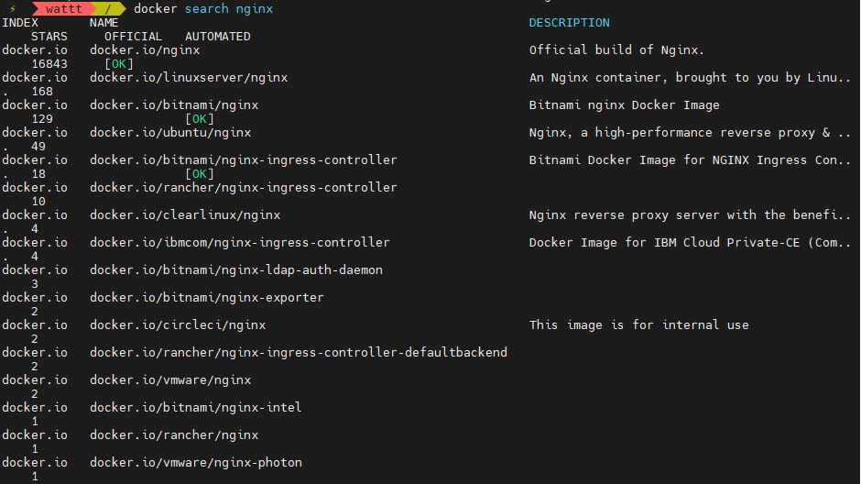The height and width of the screenshot is (484, 861).
Task: Select docker.io/linuxserver/nginx image name
Action: [x=189, y=78]
